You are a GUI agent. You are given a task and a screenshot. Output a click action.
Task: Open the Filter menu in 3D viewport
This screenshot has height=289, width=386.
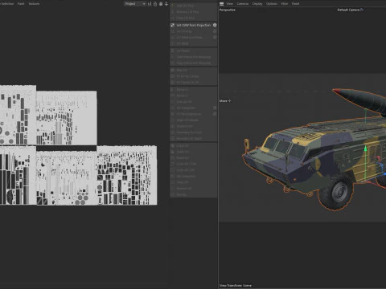(x=285, y=4)
